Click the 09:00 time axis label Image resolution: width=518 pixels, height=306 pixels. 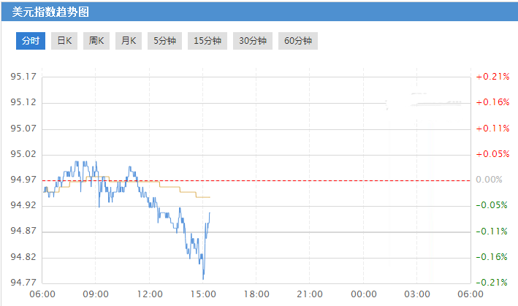click(x=96, y=294)
